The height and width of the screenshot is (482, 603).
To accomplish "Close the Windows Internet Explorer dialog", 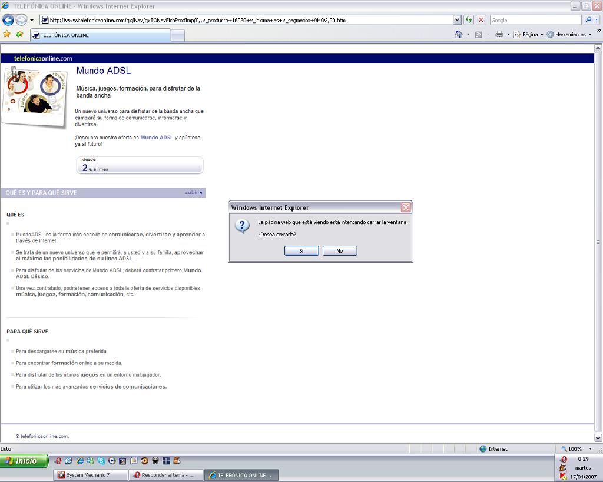I will 406,207.
